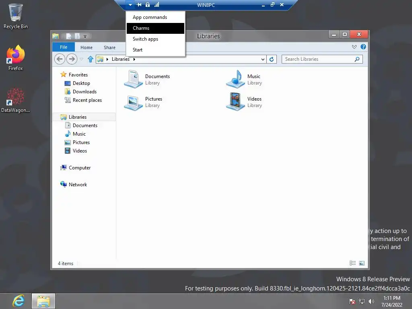The width and height of the screenshot is (412, 309).
Task: Open the remote session dropdown arrow
Action: coord(130,4)
